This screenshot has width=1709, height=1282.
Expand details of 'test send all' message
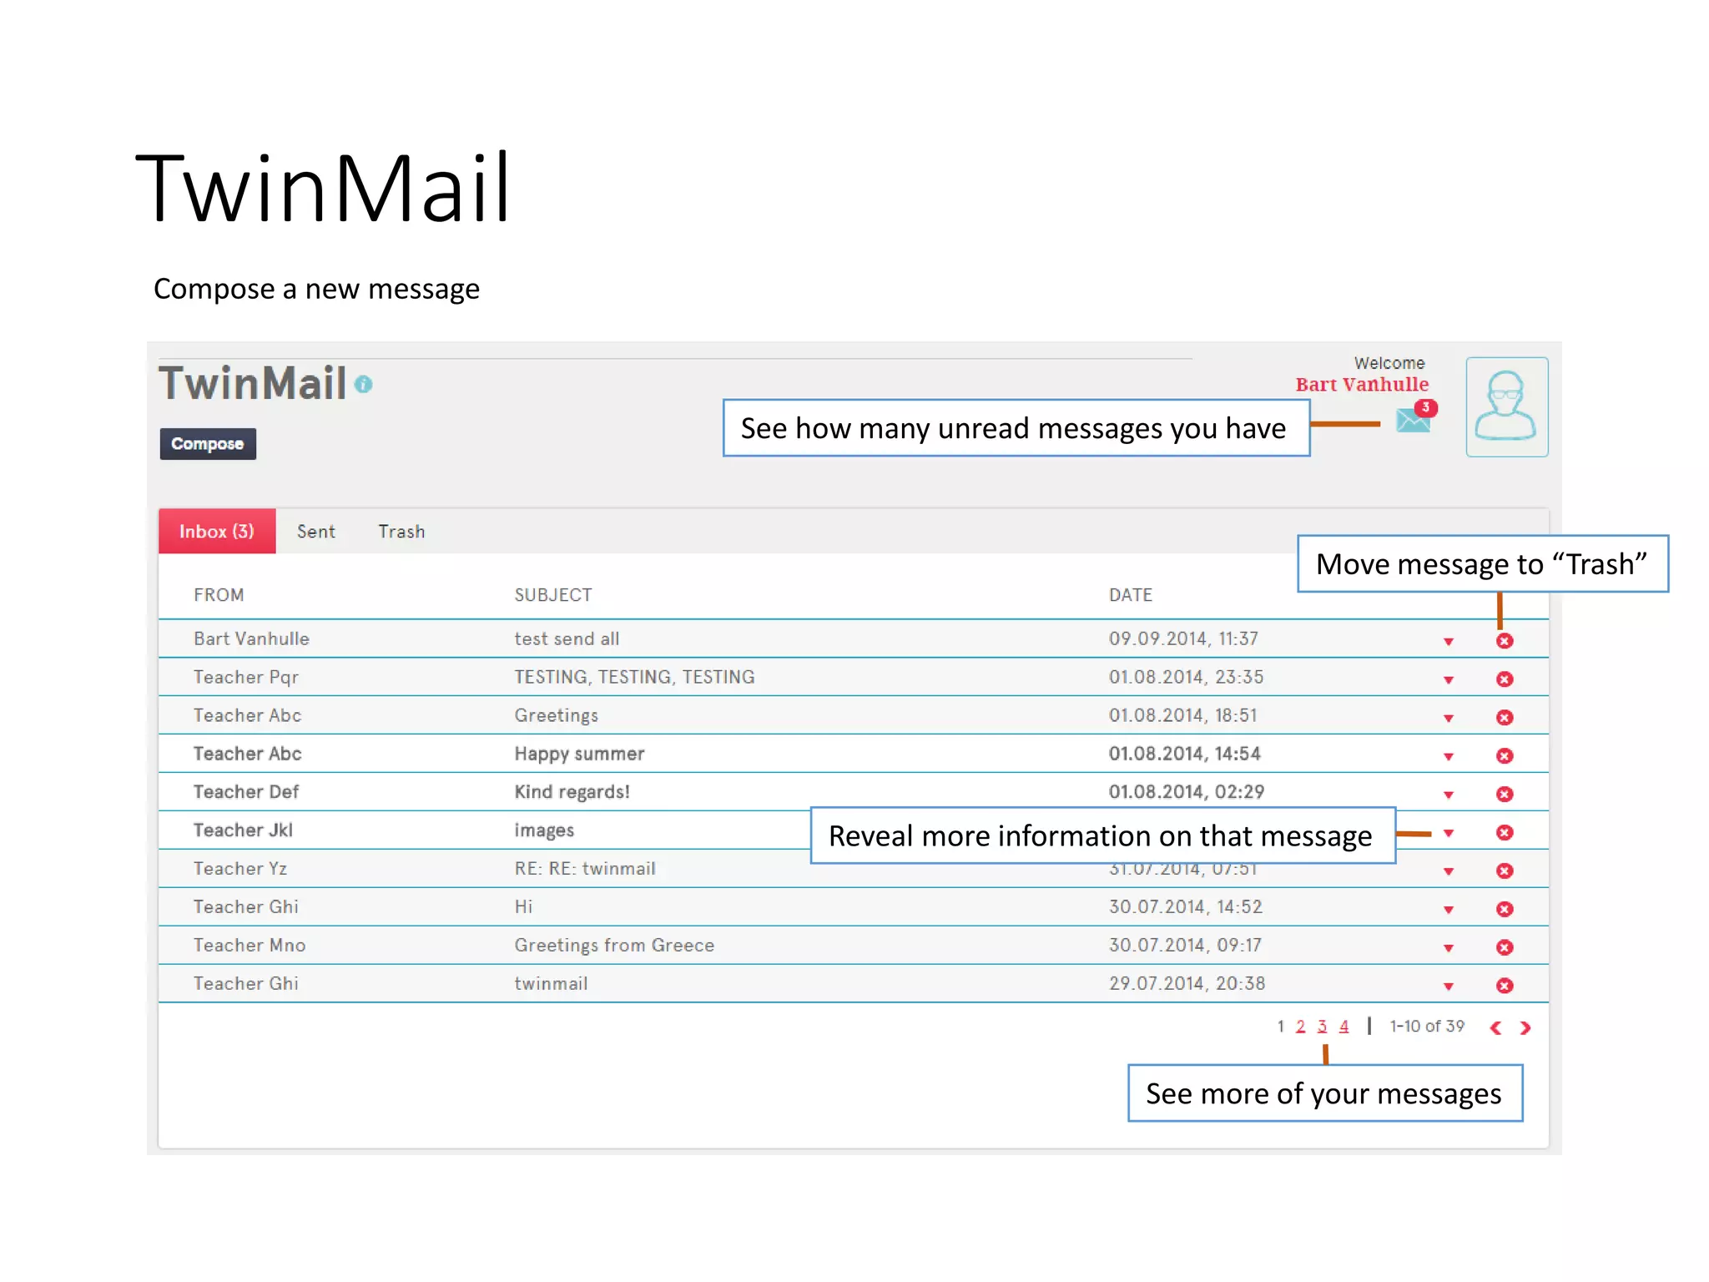coord(1449,642)
